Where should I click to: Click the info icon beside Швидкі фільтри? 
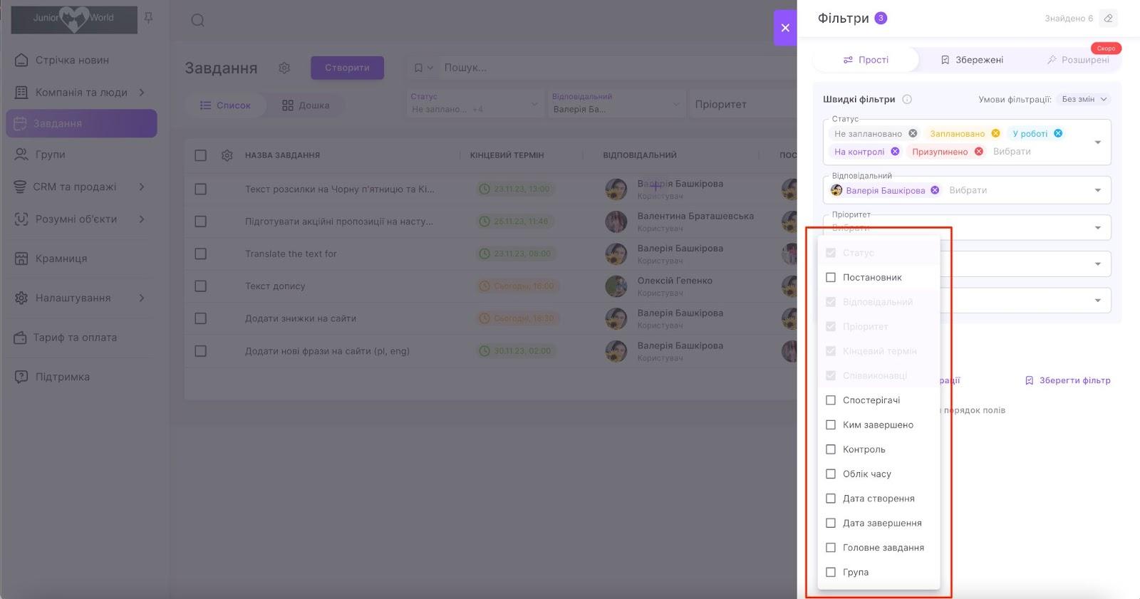pyautogui.click(x=907, y=100)
